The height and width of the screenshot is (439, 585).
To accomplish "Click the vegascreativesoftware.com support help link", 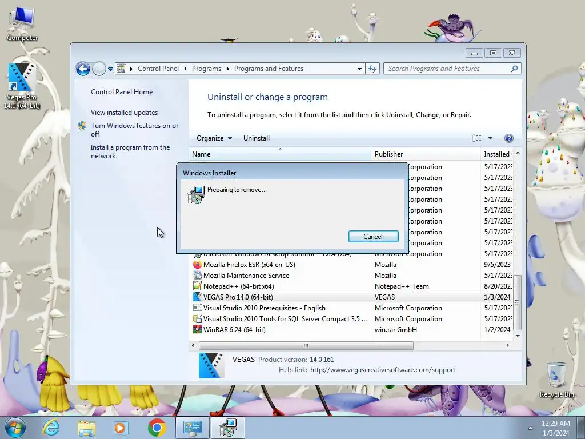I will click(382, 370).
